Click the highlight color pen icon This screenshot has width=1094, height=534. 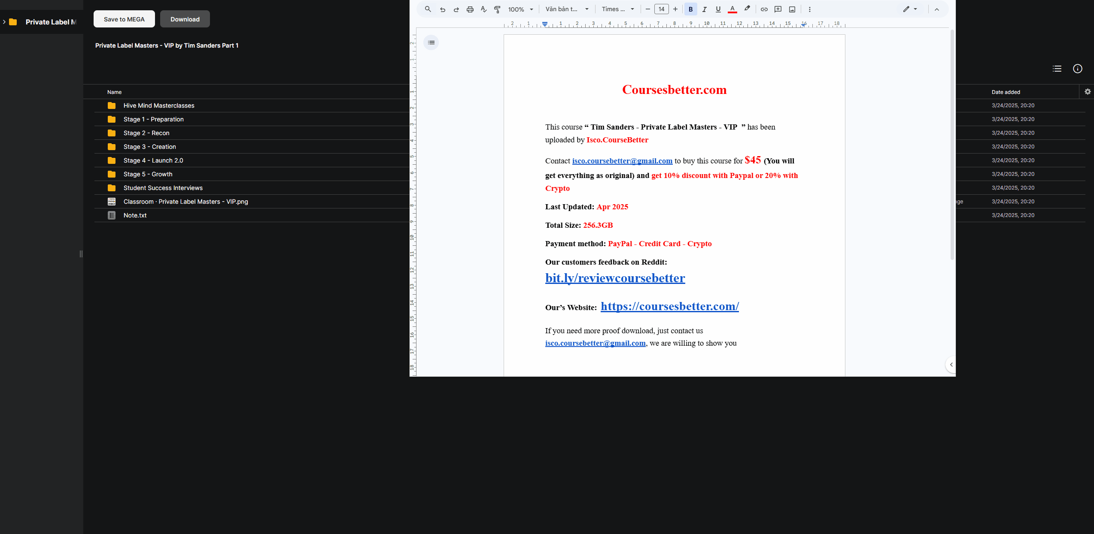pyautogui.click(x=747, y=9)
